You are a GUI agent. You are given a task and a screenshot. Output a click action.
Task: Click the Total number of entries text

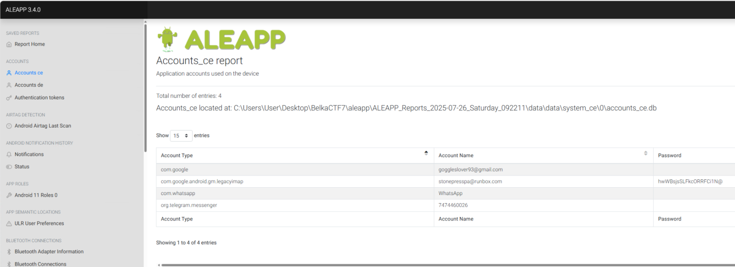[x=189, y=96]
